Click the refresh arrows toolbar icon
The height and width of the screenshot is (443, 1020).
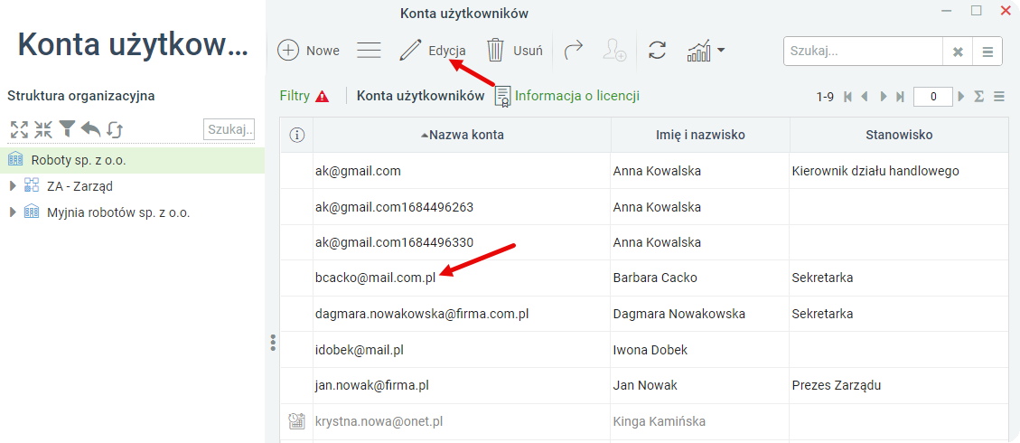[658, 51]
